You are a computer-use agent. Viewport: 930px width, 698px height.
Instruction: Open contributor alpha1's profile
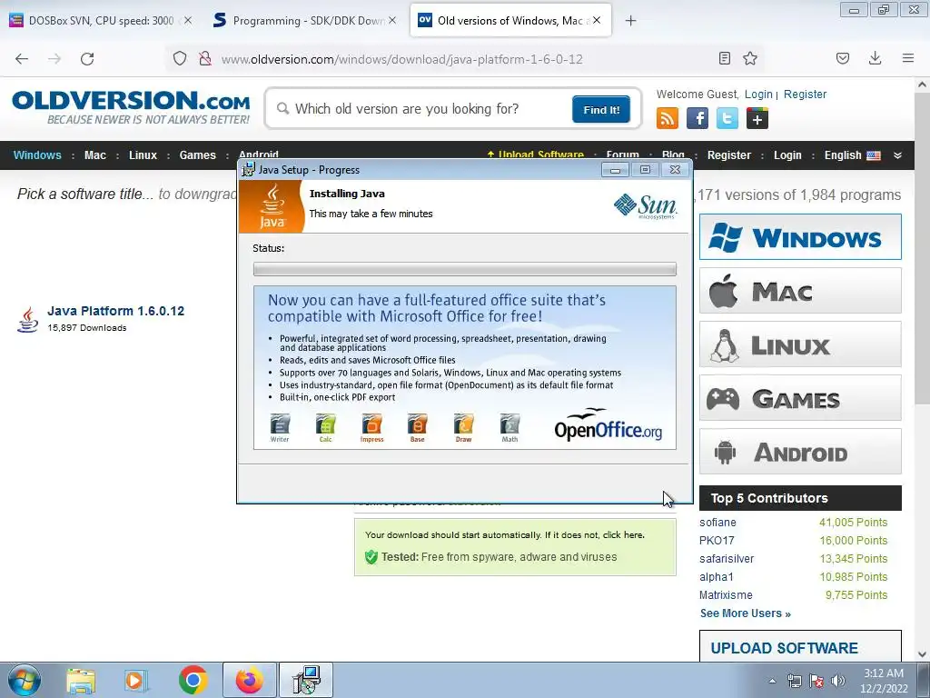click(717, 577)
